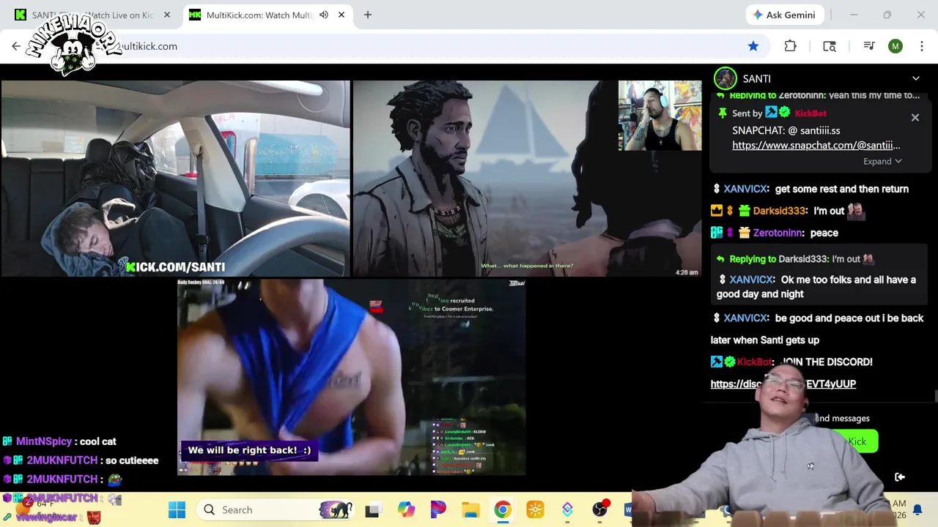Open the purple P app in taskbar
This screenshot has height=527, width=938.
(x=438, y=509)
